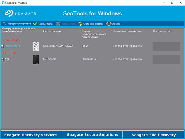Viewport: 185px width, 139px height.
Task: Open the Базовые тесты menu label
Action: (x=45, y=24)
